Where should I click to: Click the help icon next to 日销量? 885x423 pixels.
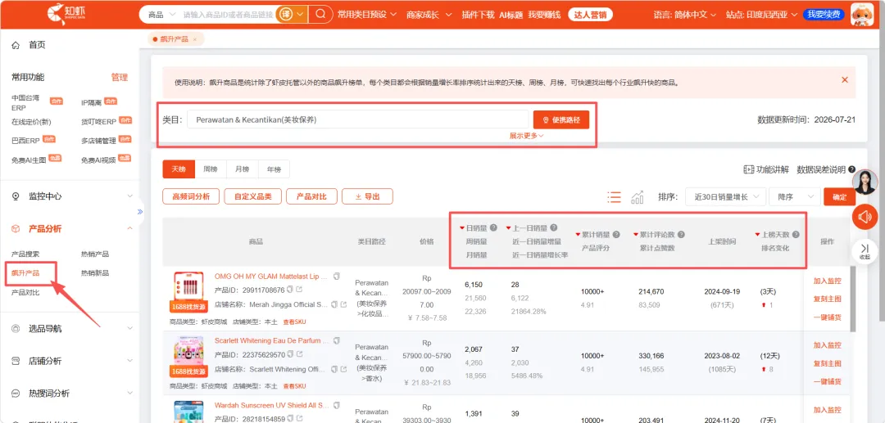click(x=493, y=228)
